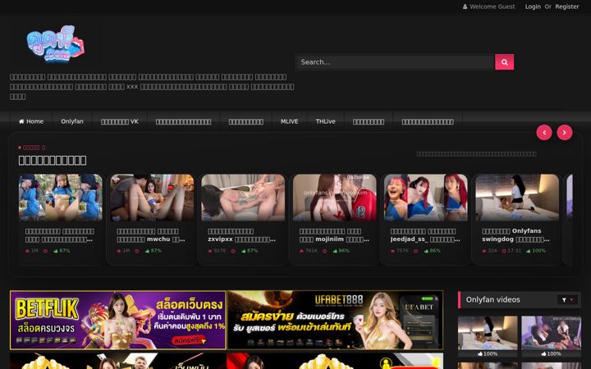591x369 pixels.
Task: Open the BETFLIK banner ad
Action: click(118, 320)
